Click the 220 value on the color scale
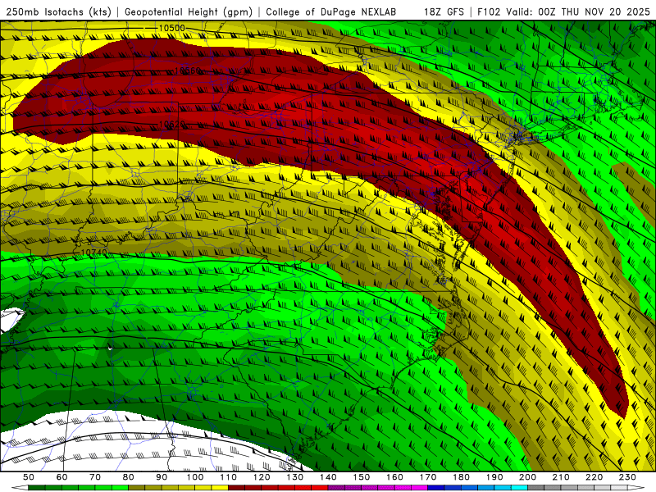 594,477
